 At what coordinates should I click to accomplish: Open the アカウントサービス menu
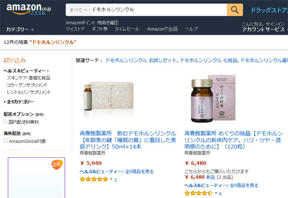click(264, 30)
